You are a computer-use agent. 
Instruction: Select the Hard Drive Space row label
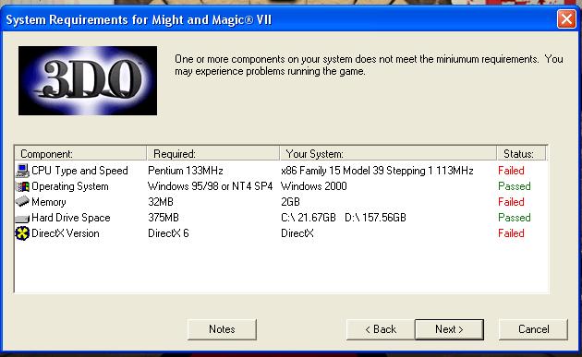click(x=71, y=218)
